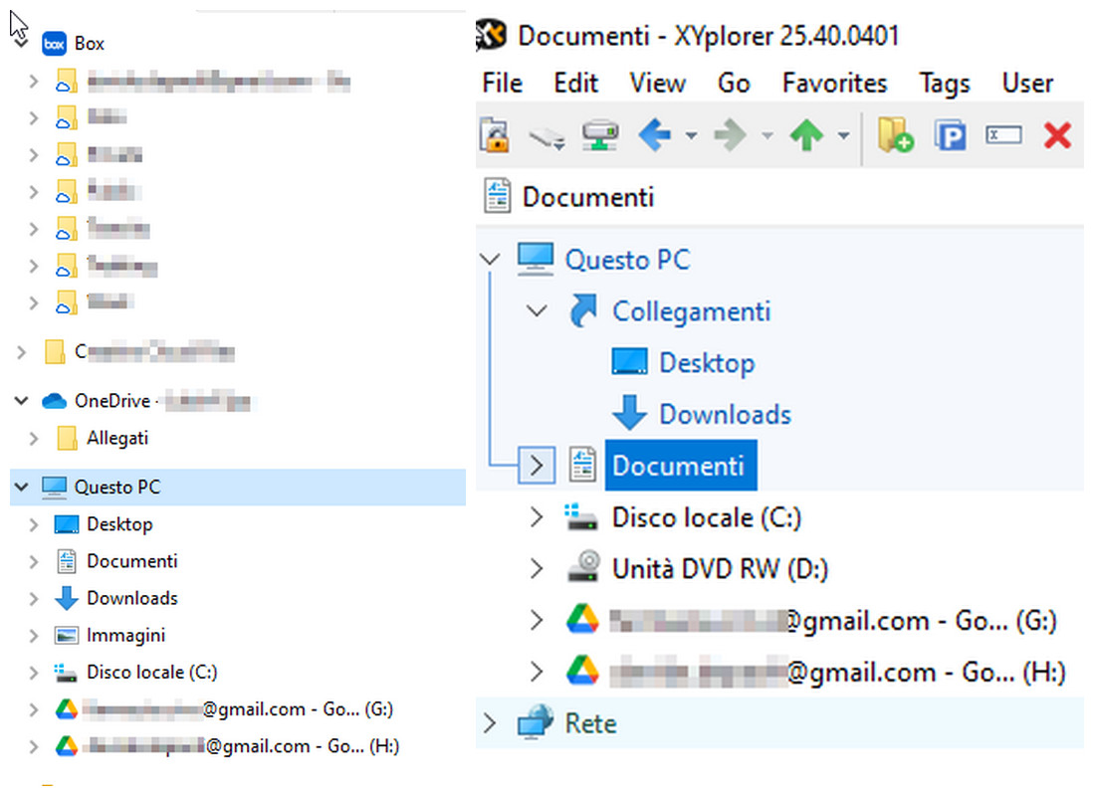This screenshot has width=1094, height=796.
Task: Click the blue P icon in toolbar
Action: 951,135
